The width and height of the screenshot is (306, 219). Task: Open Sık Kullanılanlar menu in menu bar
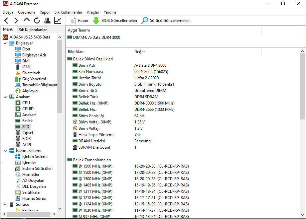tap(68, 12)
